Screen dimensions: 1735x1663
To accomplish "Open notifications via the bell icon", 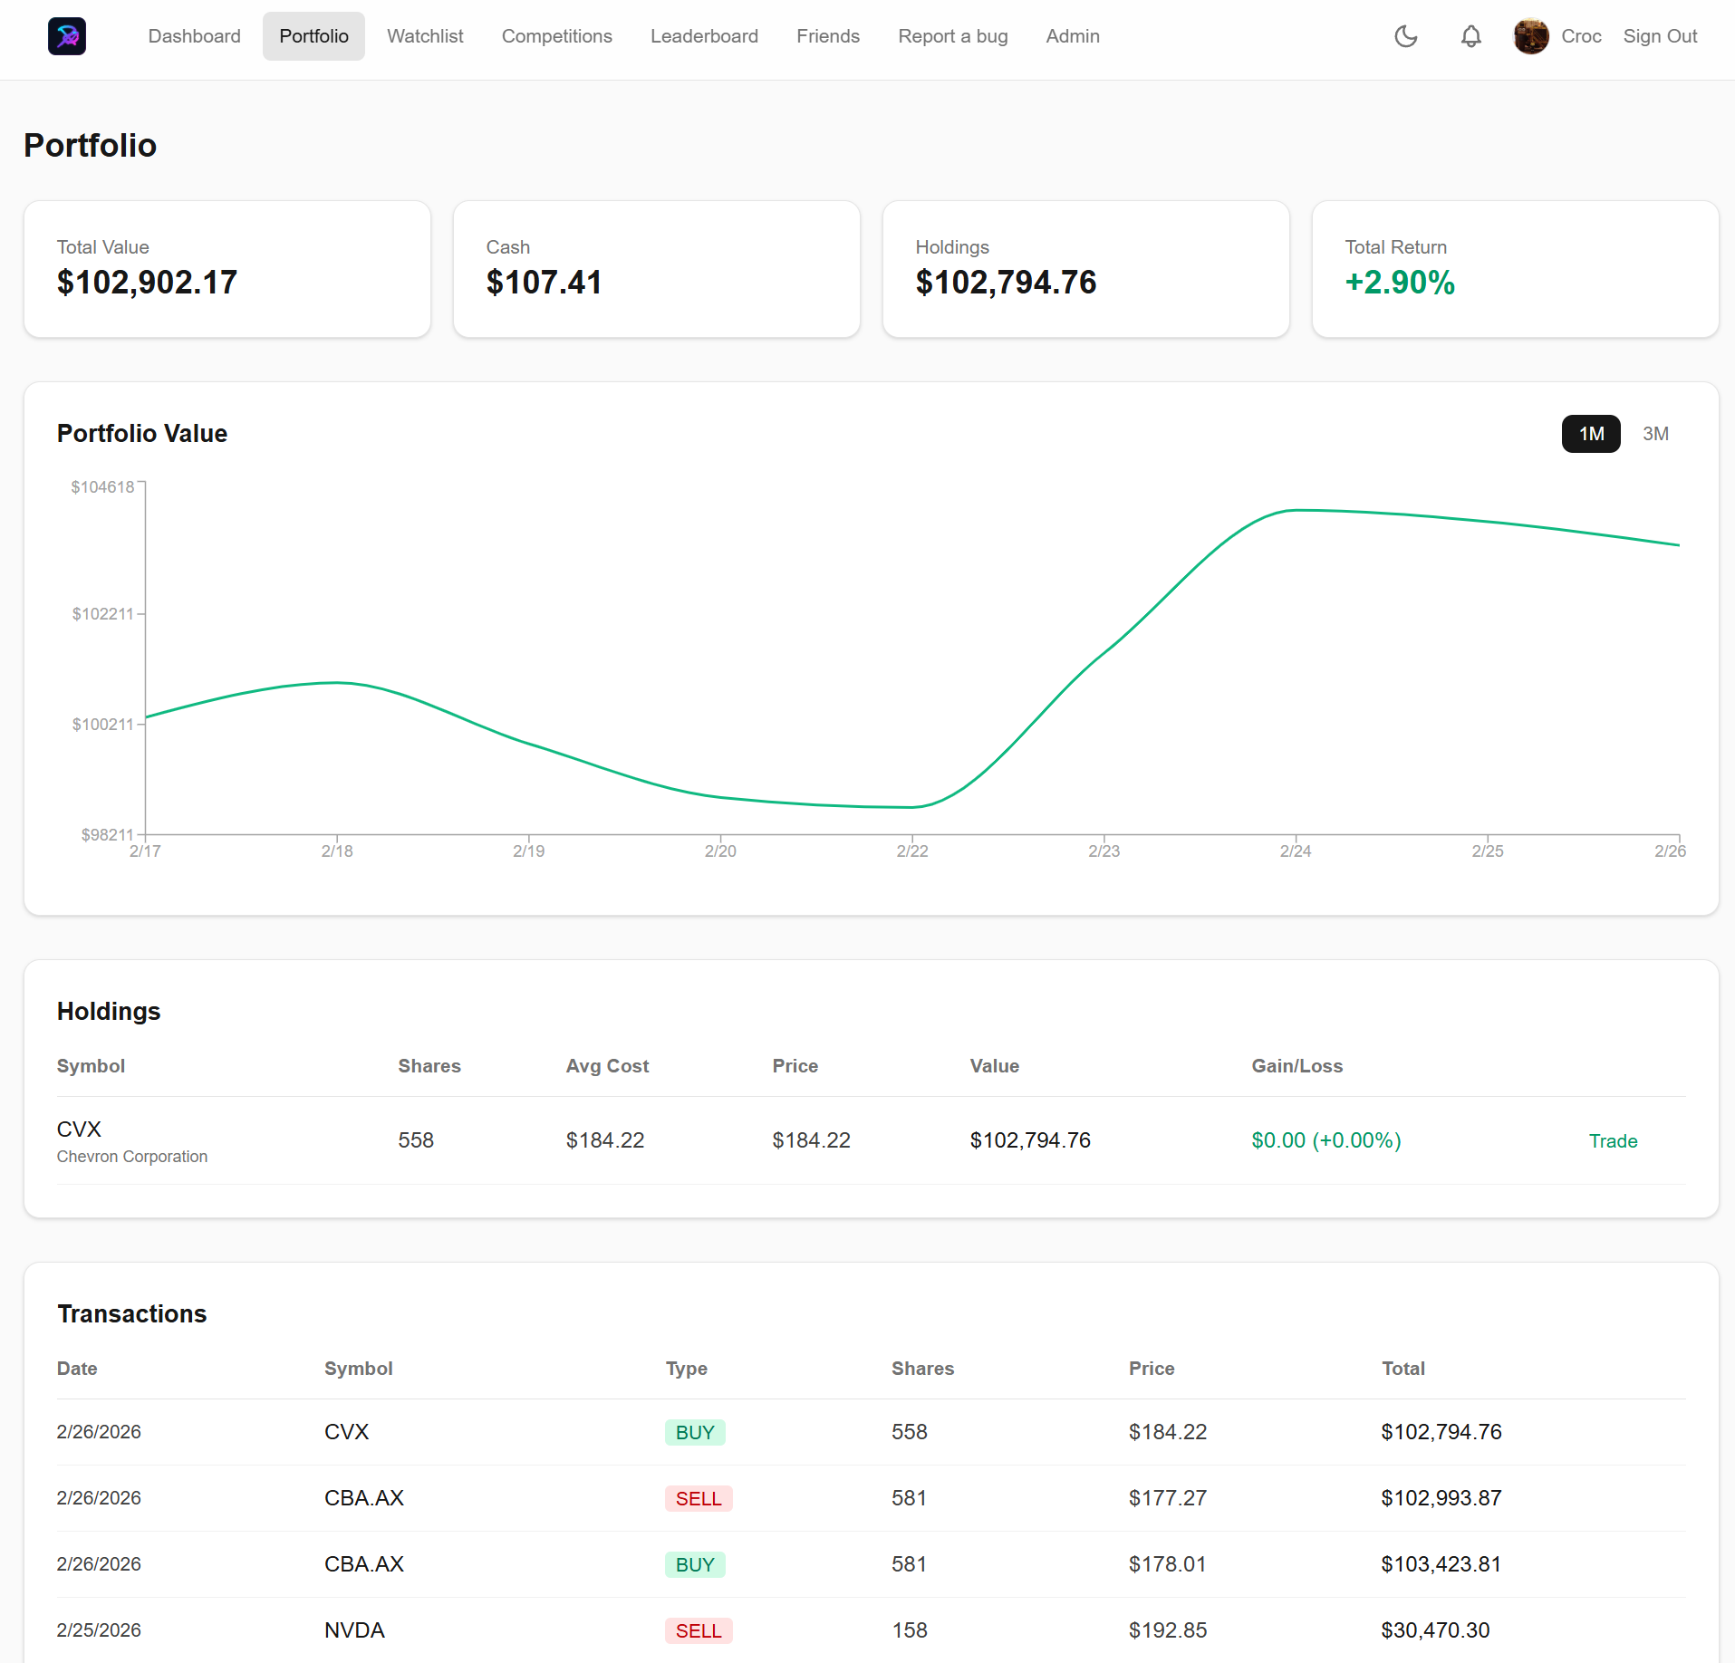I will tap(1470, 36).
